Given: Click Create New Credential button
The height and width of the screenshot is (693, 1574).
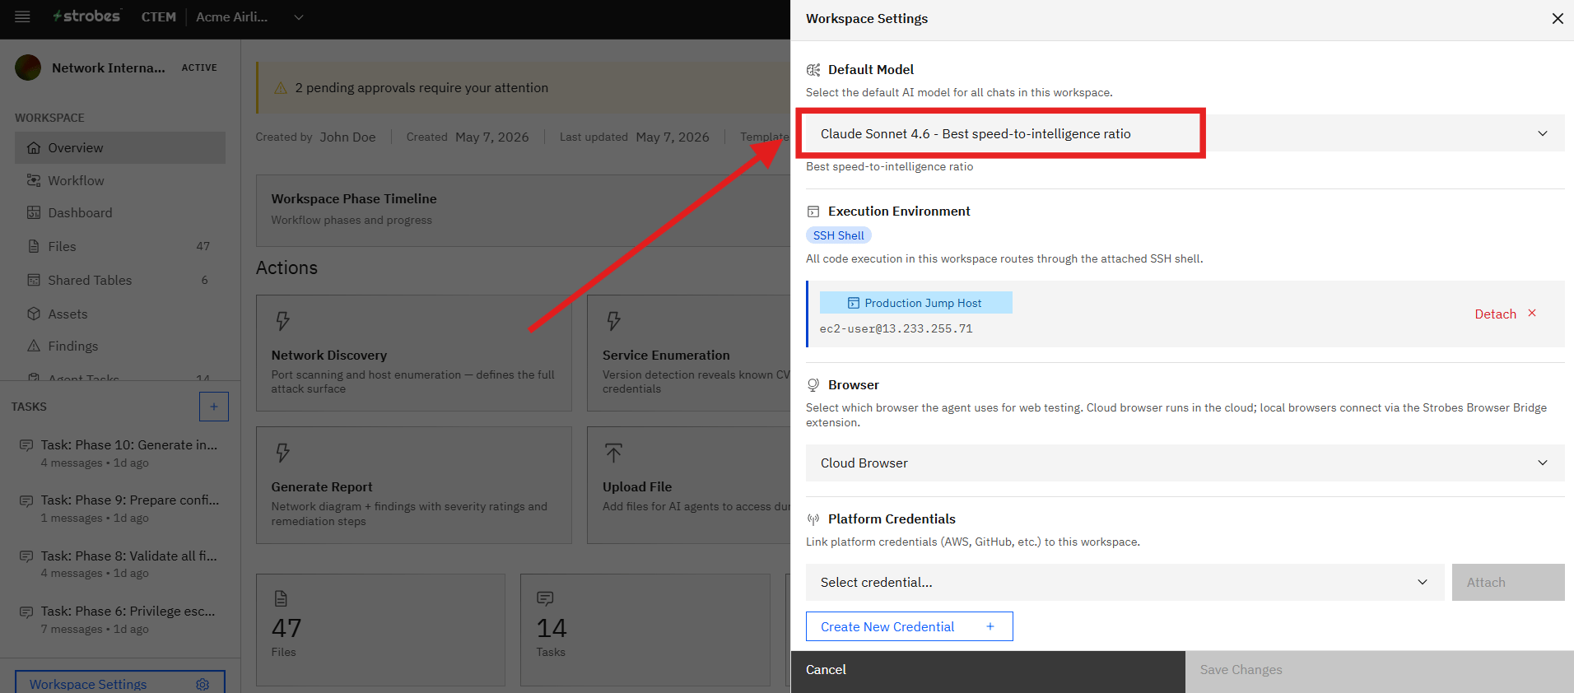Looking at the screenshot, I should click(909, 626).
